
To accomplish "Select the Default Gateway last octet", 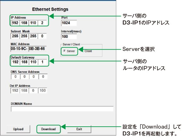I will [42, 62].
